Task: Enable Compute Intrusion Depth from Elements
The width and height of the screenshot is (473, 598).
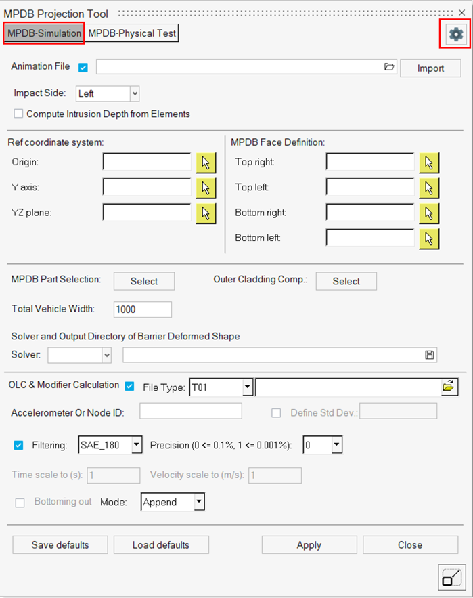Action: [18, 114]
